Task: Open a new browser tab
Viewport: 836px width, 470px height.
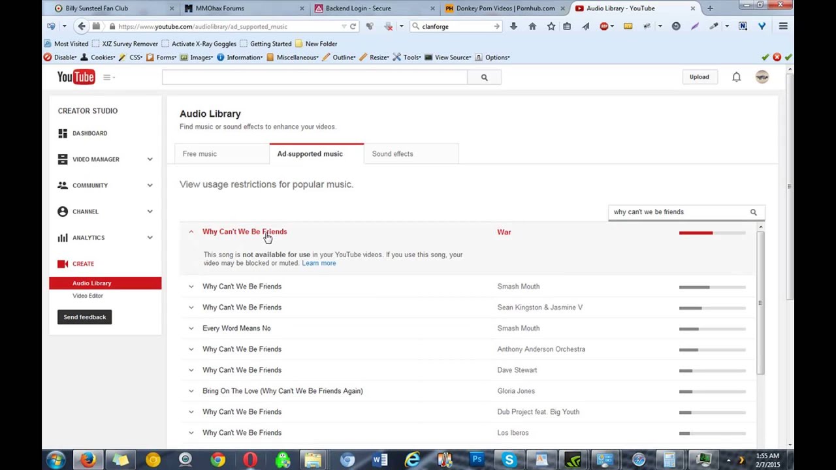Action: coord(710,8)
